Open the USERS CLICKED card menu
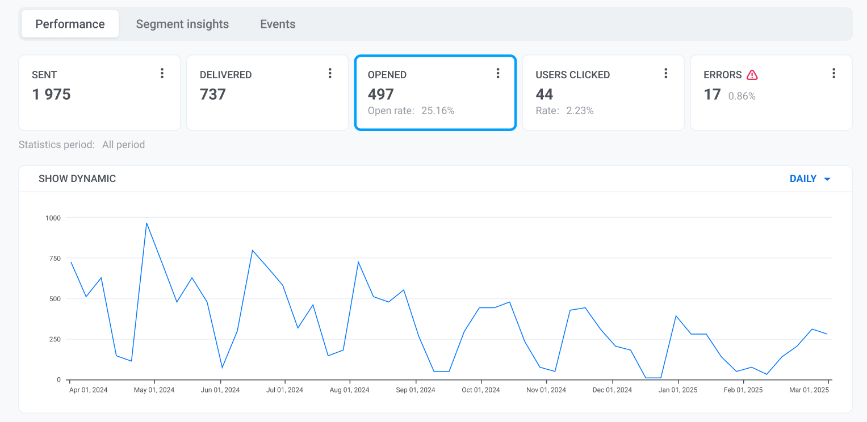This screenshot has width=867, height=422. tap(666, 73)
